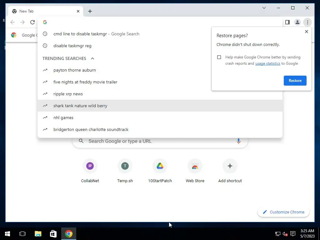Click the Restore button
This screenshot has width=320, height=240.
(x=295, y=81)
